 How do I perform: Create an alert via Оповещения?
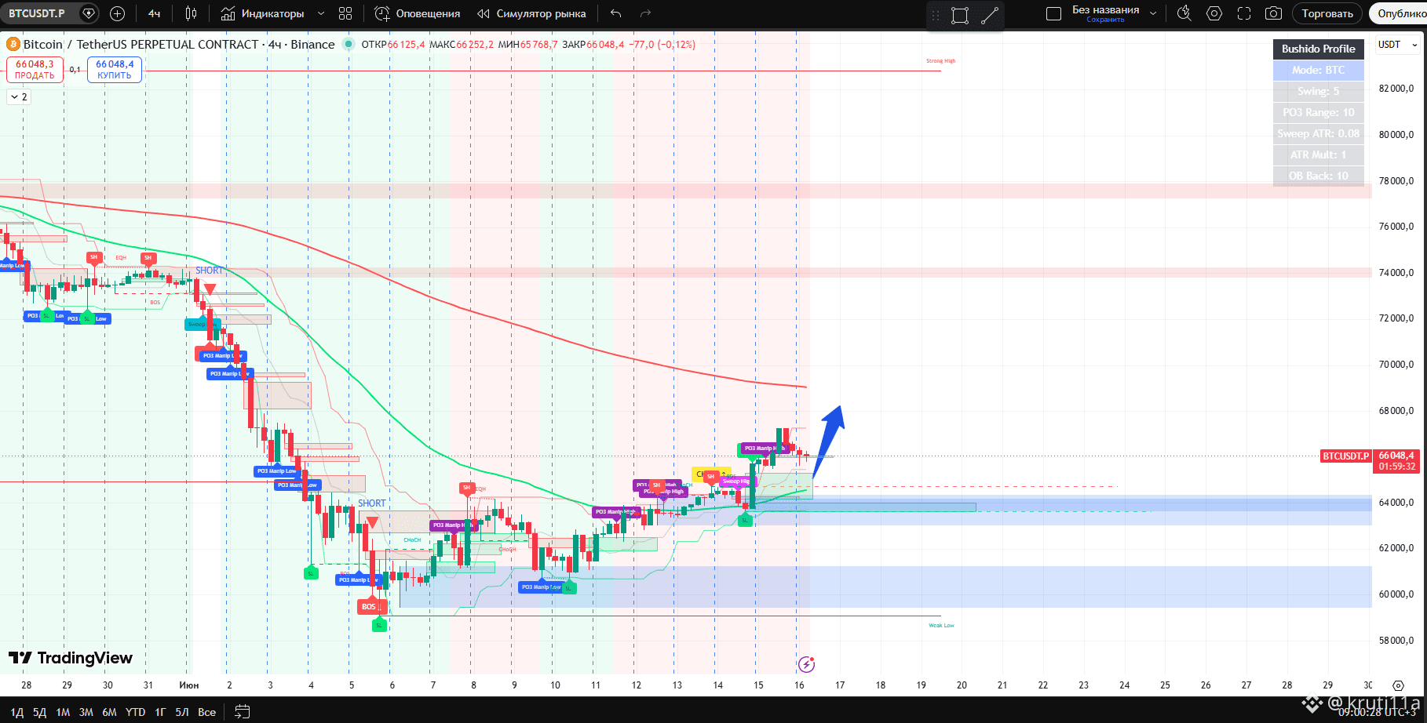pyautogui.click(x=418, y=13)
